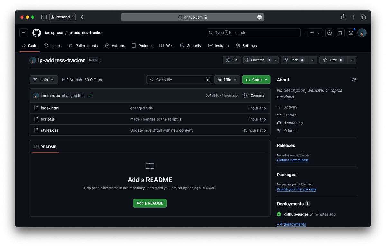
Task: View the 0 Tags link
Action: 94,80
